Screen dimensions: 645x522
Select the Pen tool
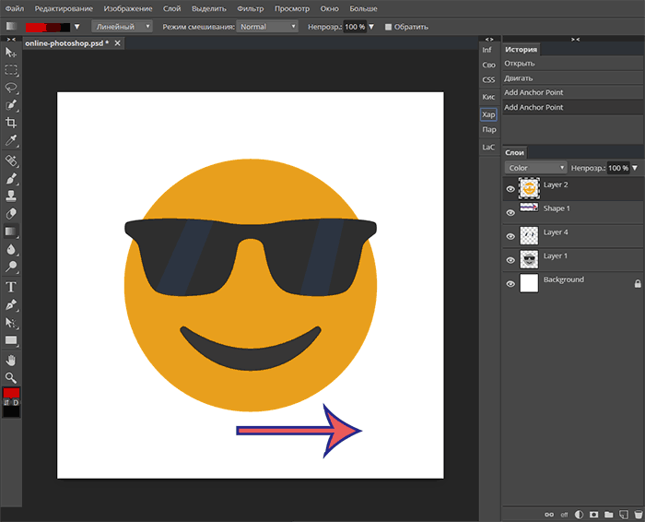11,304
